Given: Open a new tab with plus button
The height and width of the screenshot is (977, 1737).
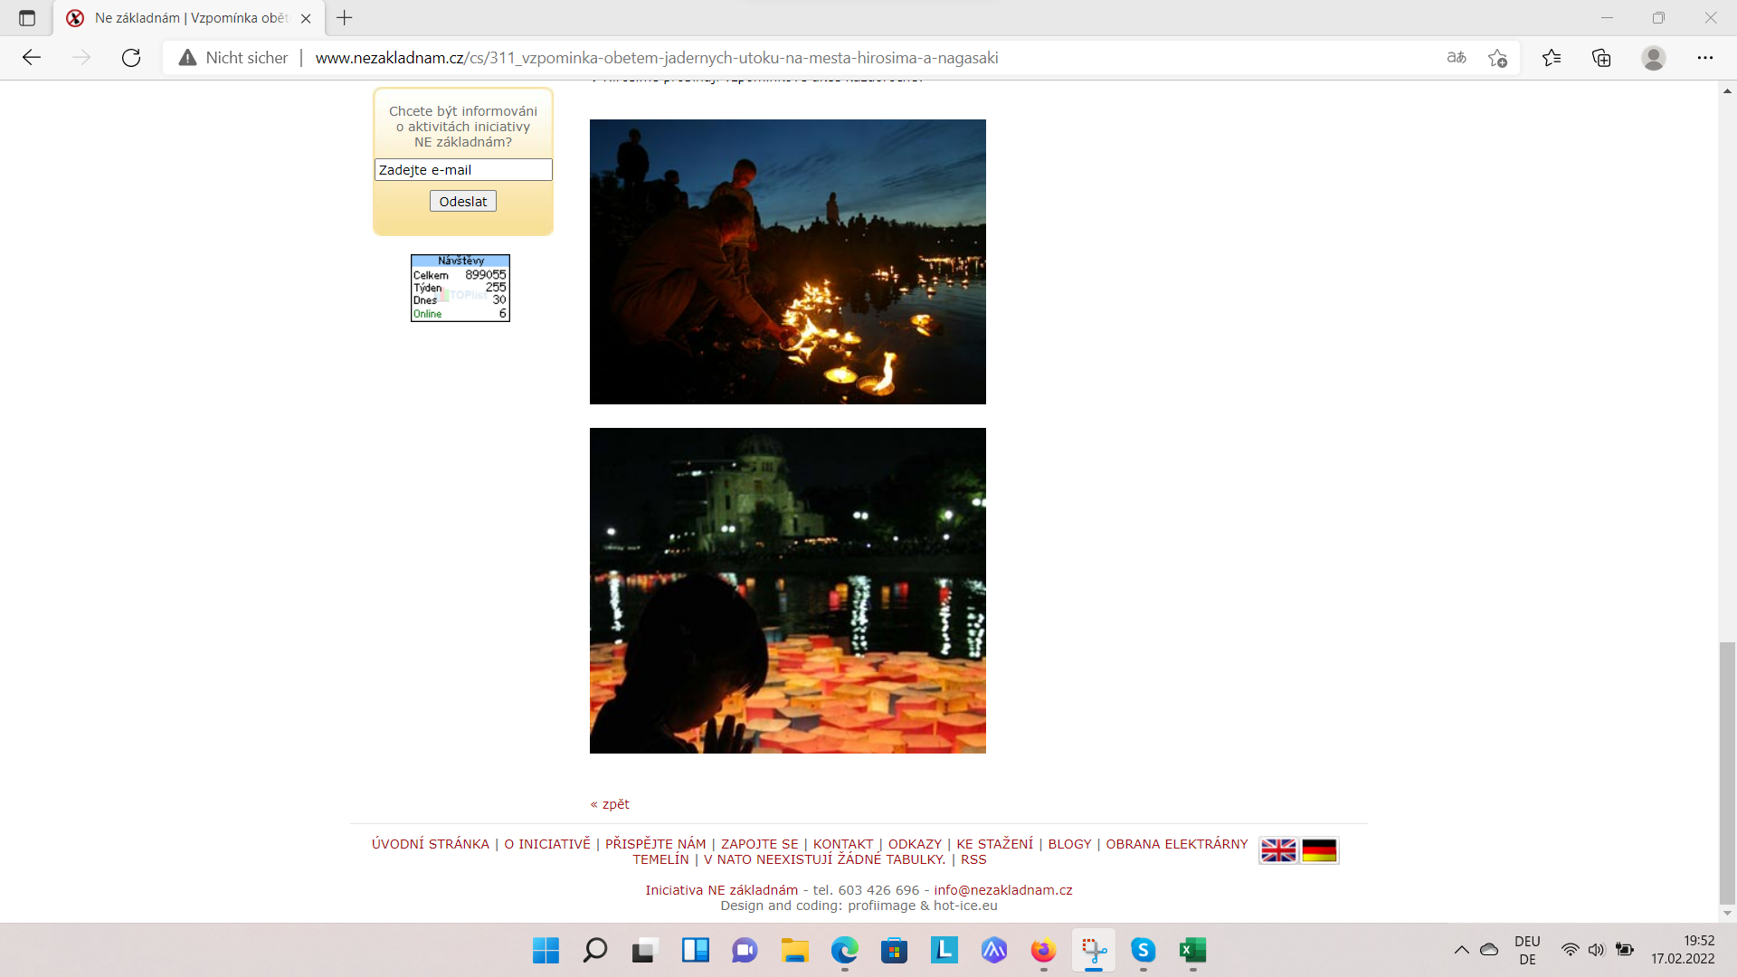Looking at the screenshot, I should click(345, 17).
